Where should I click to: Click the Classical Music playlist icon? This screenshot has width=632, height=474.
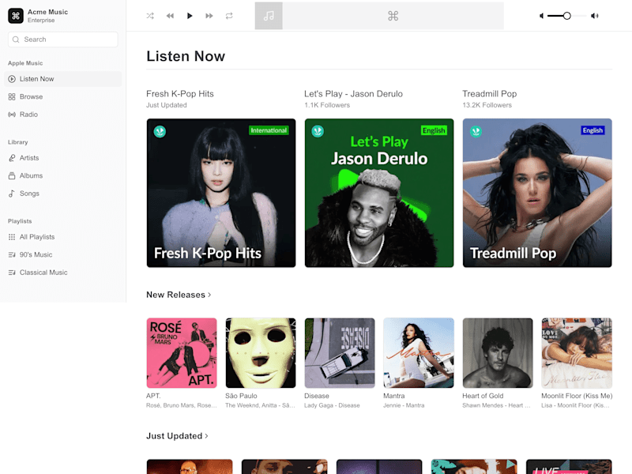(x=12, y=273)
